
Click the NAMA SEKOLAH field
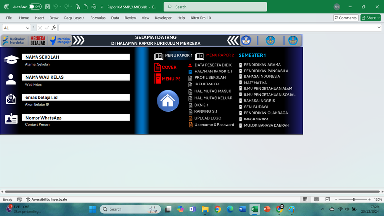75,57
